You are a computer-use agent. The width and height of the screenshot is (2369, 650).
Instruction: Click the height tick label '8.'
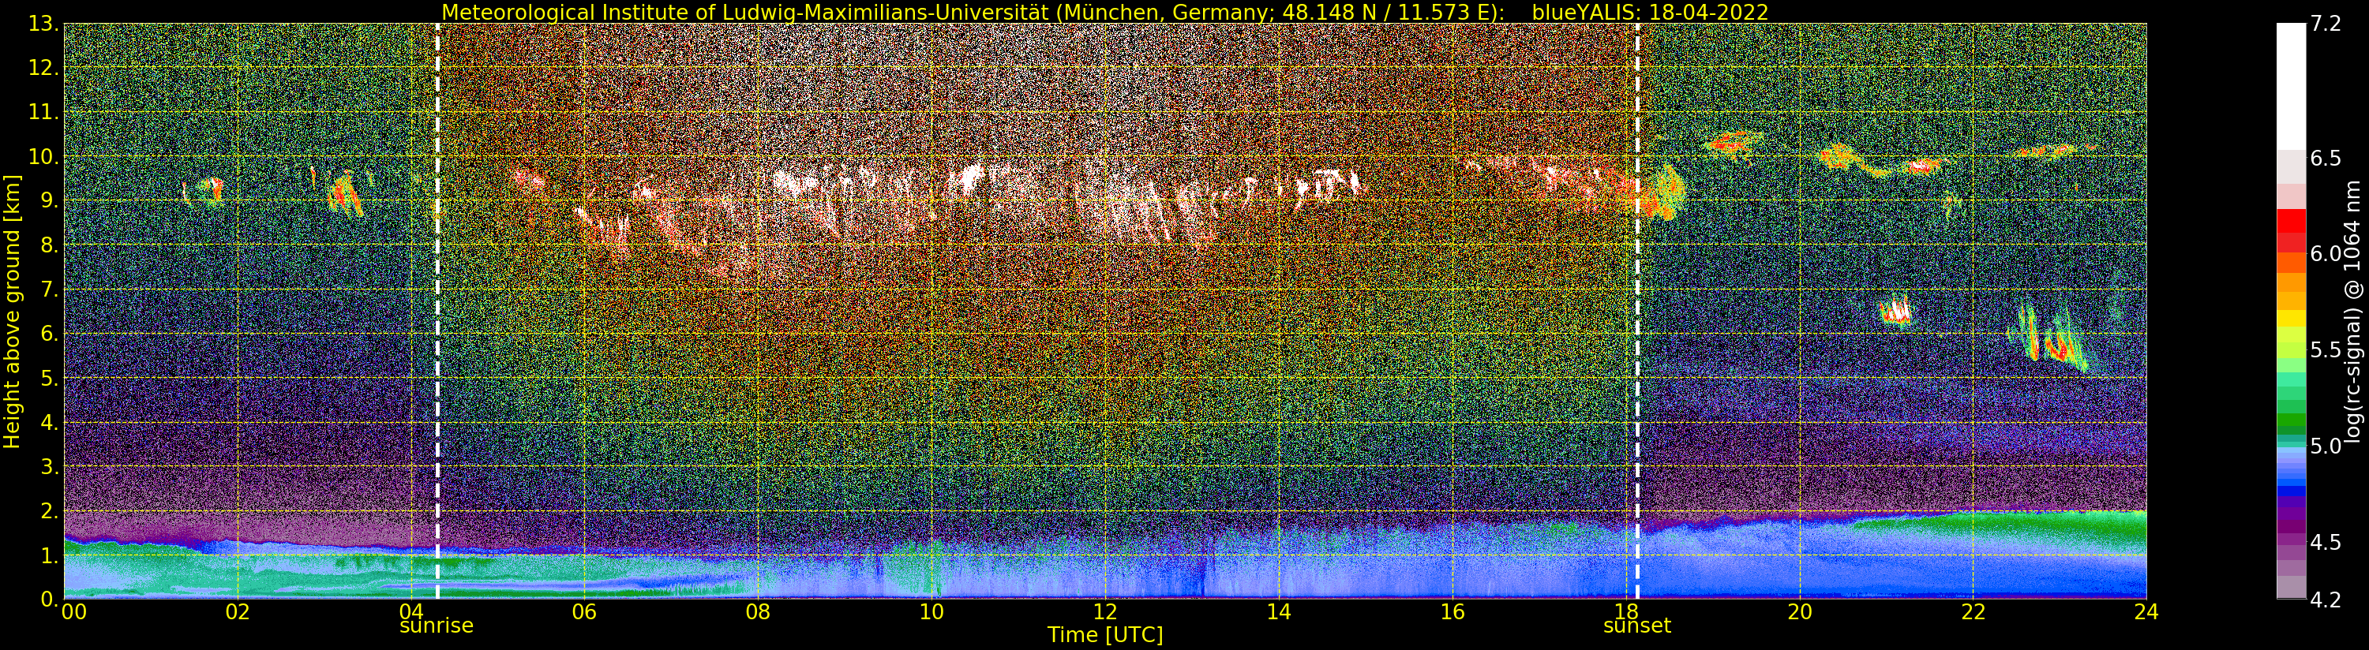[50, 245]
